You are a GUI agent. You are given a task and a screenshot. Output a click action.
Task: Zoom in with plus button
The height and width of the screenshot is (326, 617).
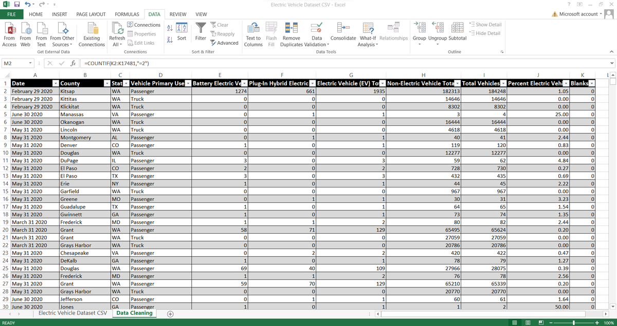tap(597, 322)
